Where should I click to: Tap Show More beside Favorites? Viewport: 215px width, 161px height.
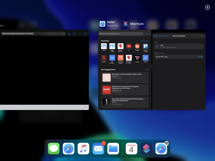(x=145, y=41)
